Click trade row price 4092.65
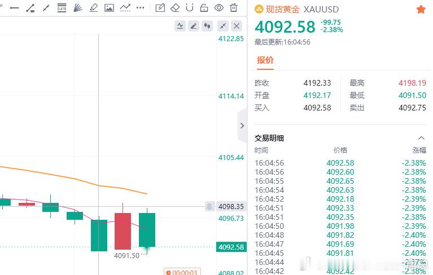Image resolution: width=433 pixels, height=275 pixels. click(x=340, y=181)
